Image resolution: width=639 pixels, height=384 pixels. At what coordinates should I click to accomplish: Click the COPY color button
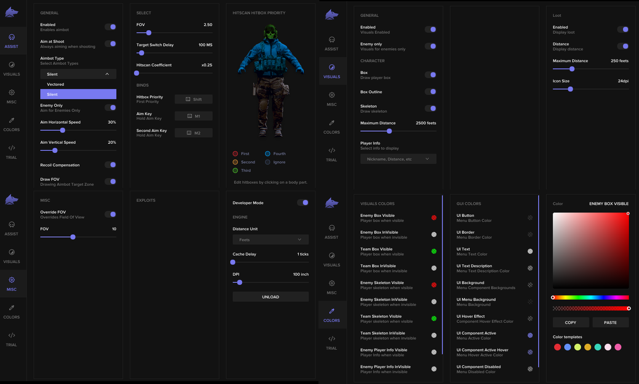coord(571,323)
